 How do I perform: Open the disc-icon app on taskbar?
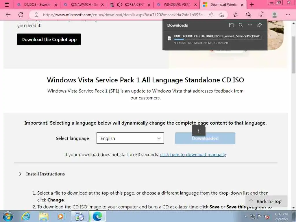pyautogui.click(x=79, y=216)
